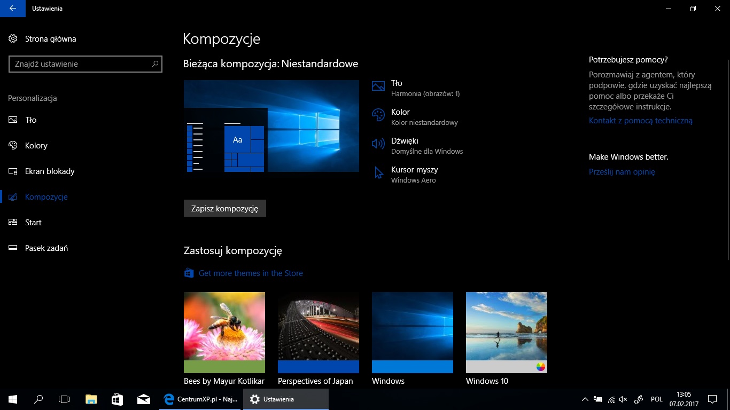Click the pen workspace tray icon

pyautogui.click(x=638, y=399)
